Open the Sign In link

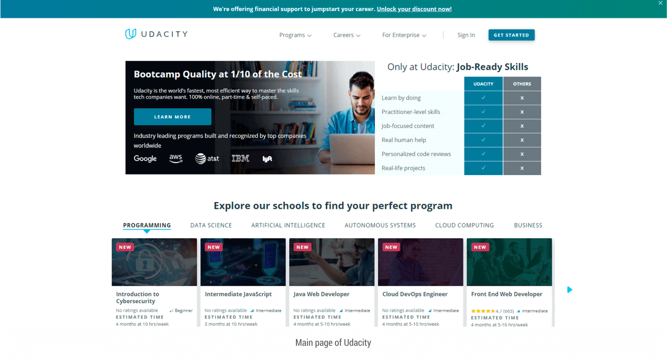click(466, 35)
